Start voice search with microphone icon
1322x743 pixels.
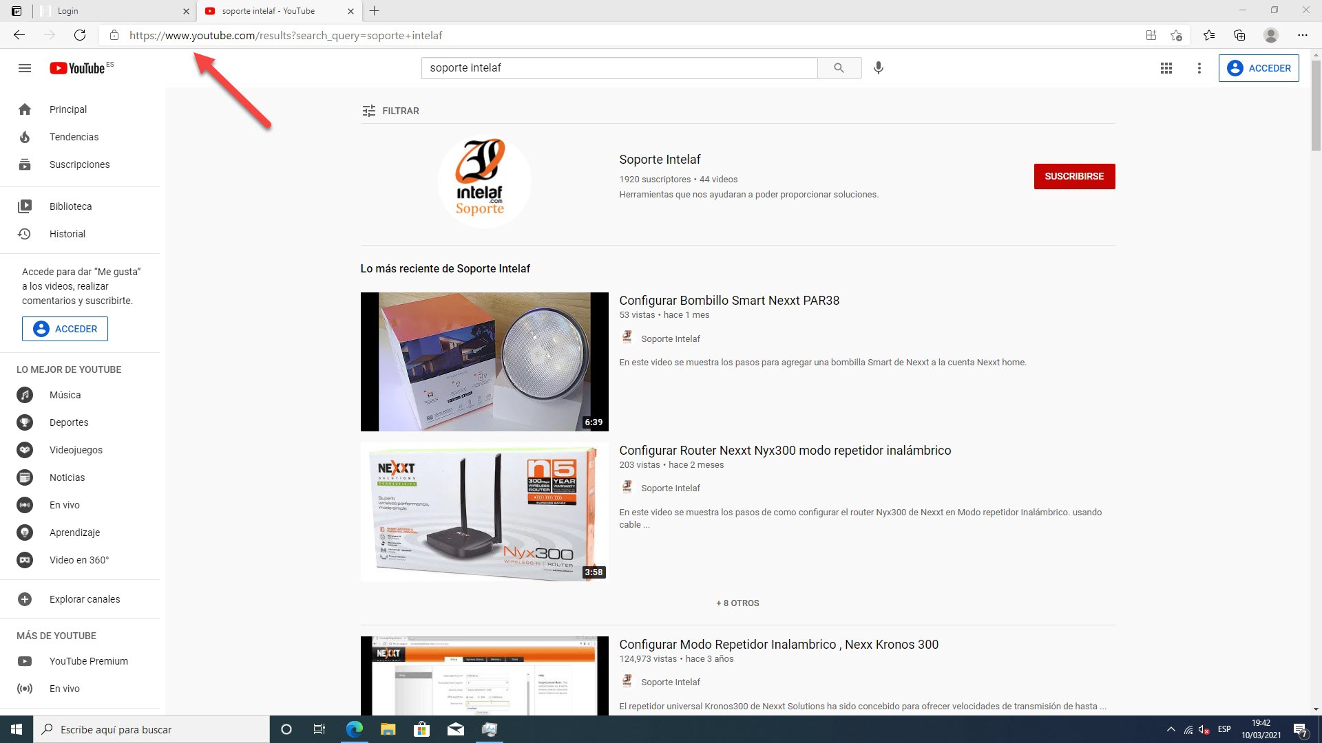click(878, 68)
